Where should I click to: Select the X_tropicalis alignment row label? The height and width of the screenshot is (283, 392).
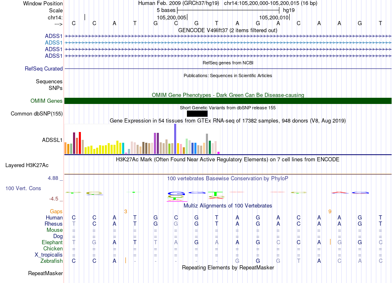(x=49, y=255)
